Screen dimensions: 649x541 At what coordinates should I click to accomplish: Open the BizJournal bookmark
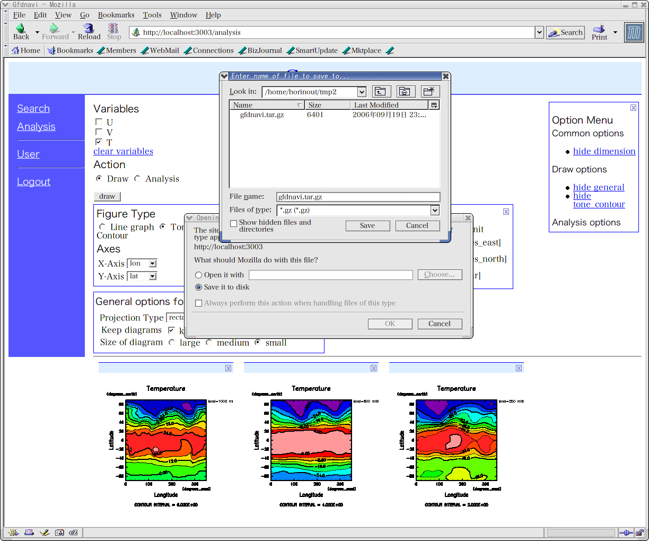coord(260,50)
